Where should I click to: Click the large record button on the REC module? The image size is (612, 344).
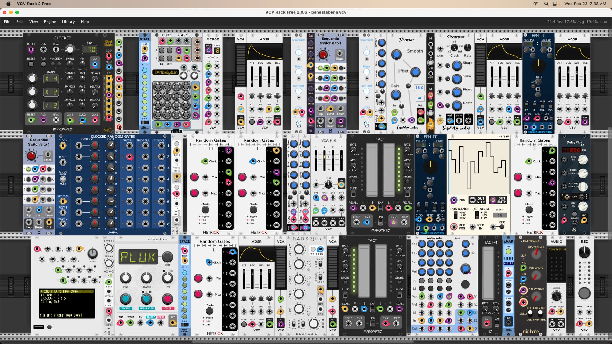(x=584, y=293)
